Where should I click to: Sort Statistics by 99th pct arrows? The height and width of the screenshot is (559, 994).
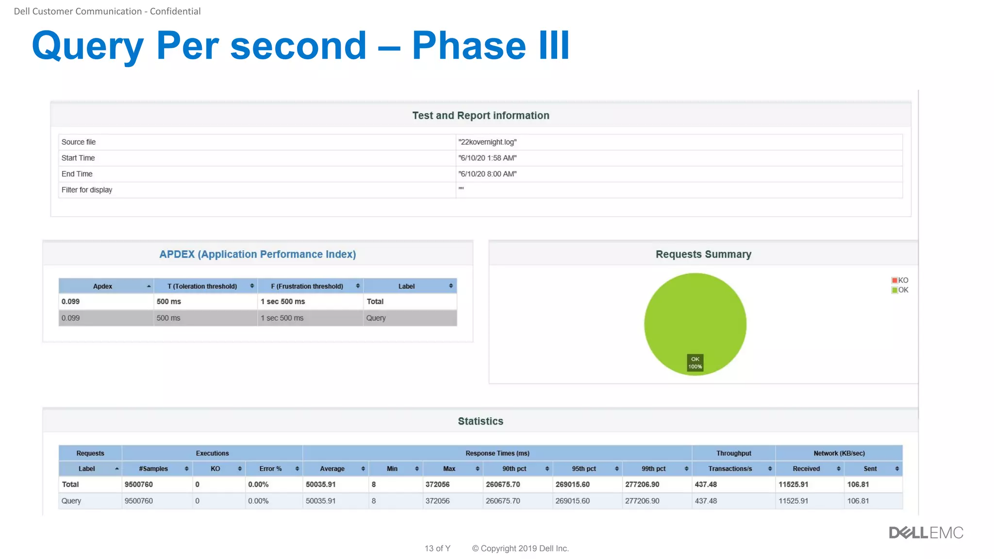click(x=686, y=469)
